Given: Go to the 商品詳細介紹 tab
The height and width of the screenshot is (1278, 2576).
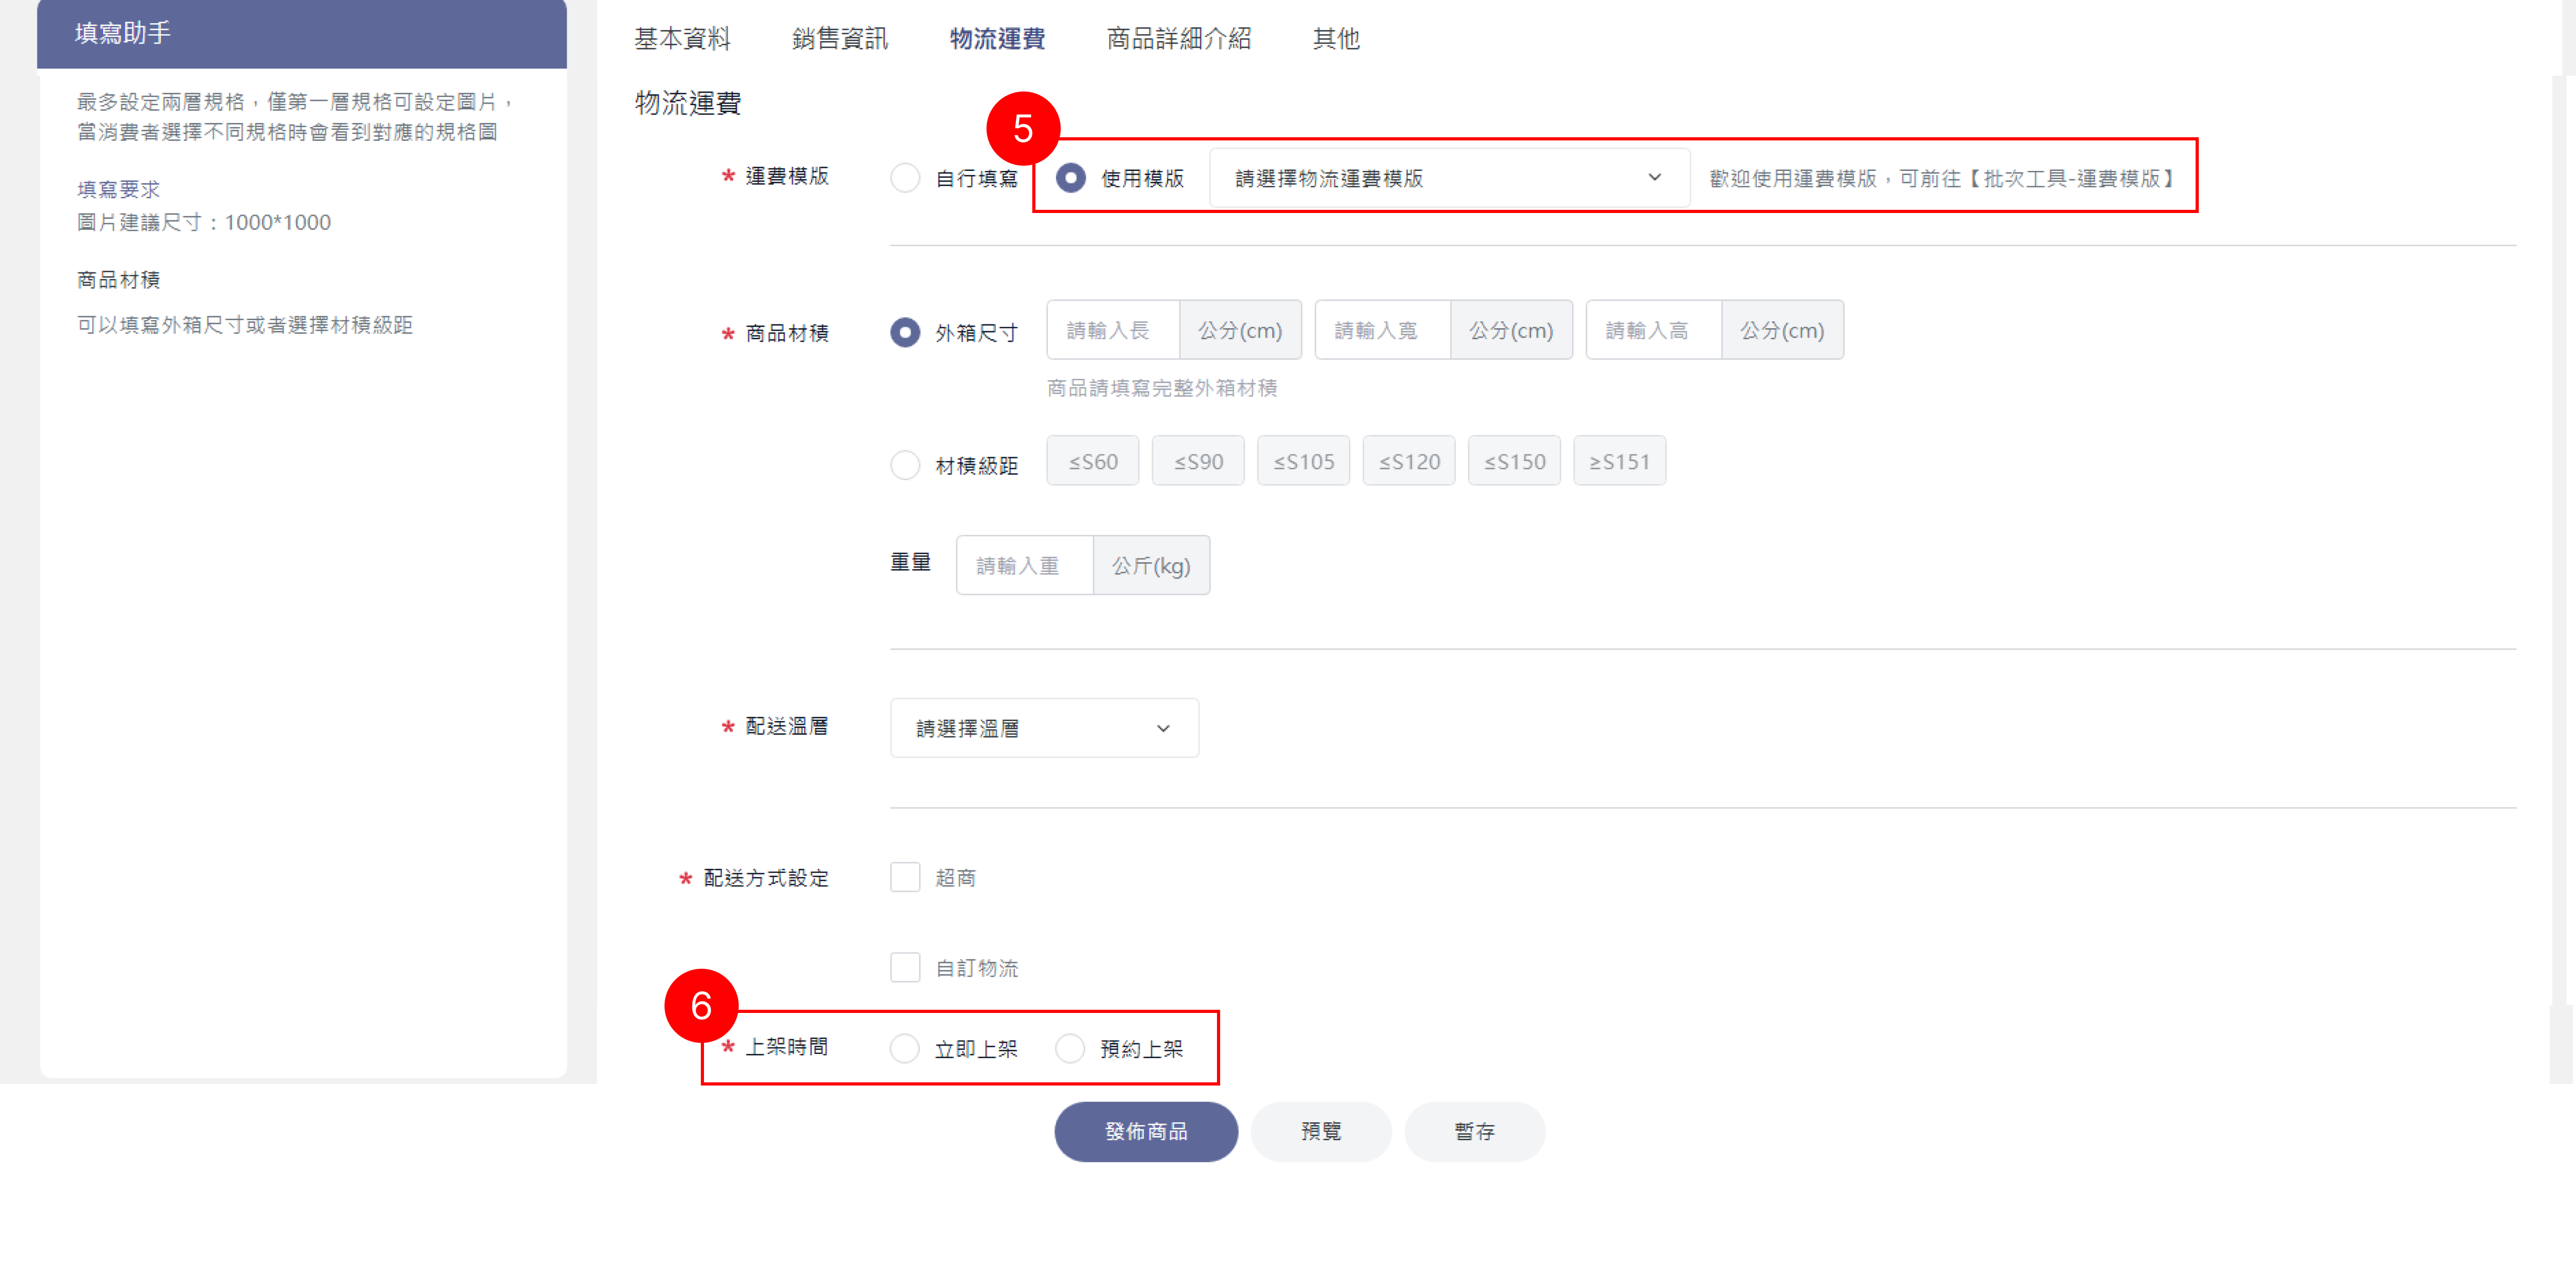Looking at the screenshot, I should pyautogui.click(x=1178, y=39).
